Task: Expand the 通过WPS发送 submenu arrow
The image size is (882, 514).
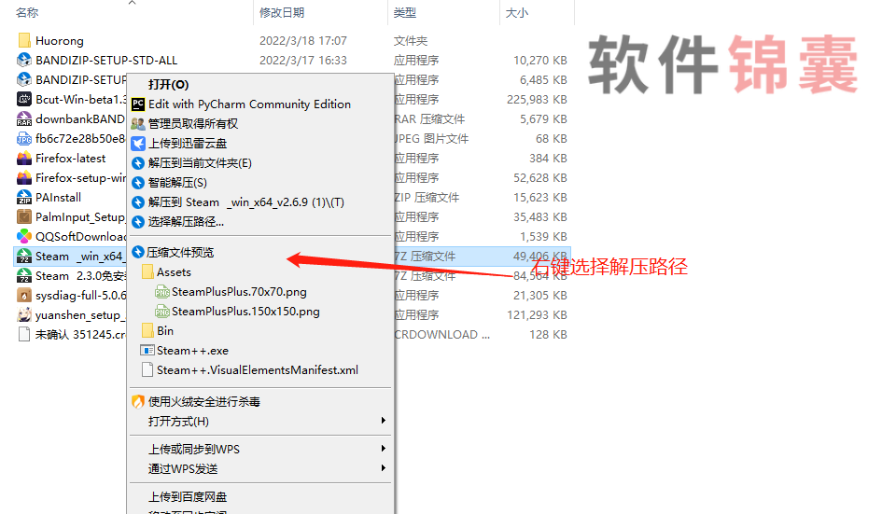Action: click(383, 468)
